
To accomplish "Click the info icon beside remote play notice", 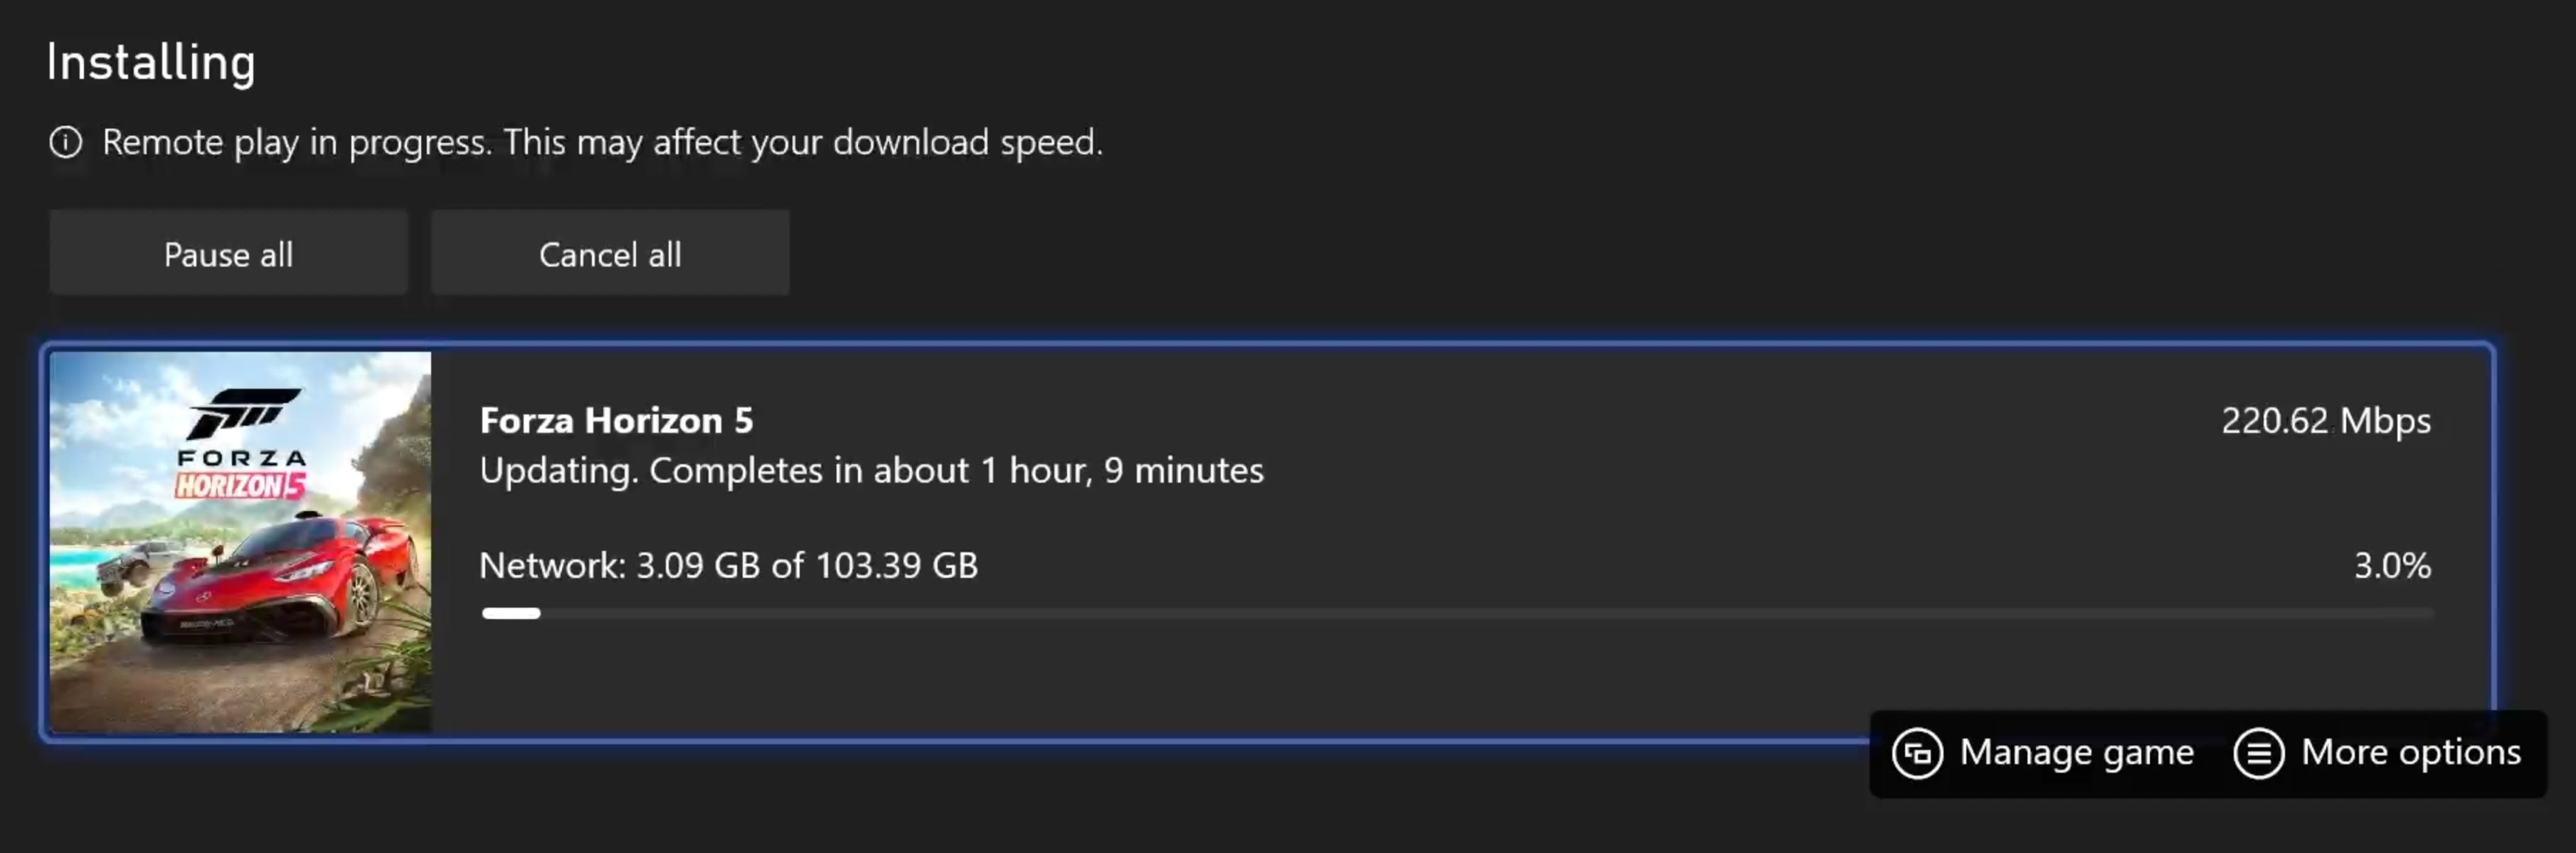I will click(x=66, y=143).
